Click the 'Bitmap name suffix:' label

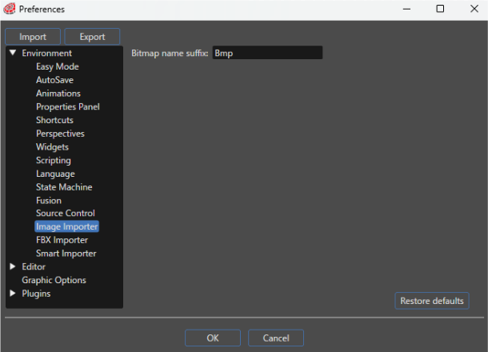[170, 54]
